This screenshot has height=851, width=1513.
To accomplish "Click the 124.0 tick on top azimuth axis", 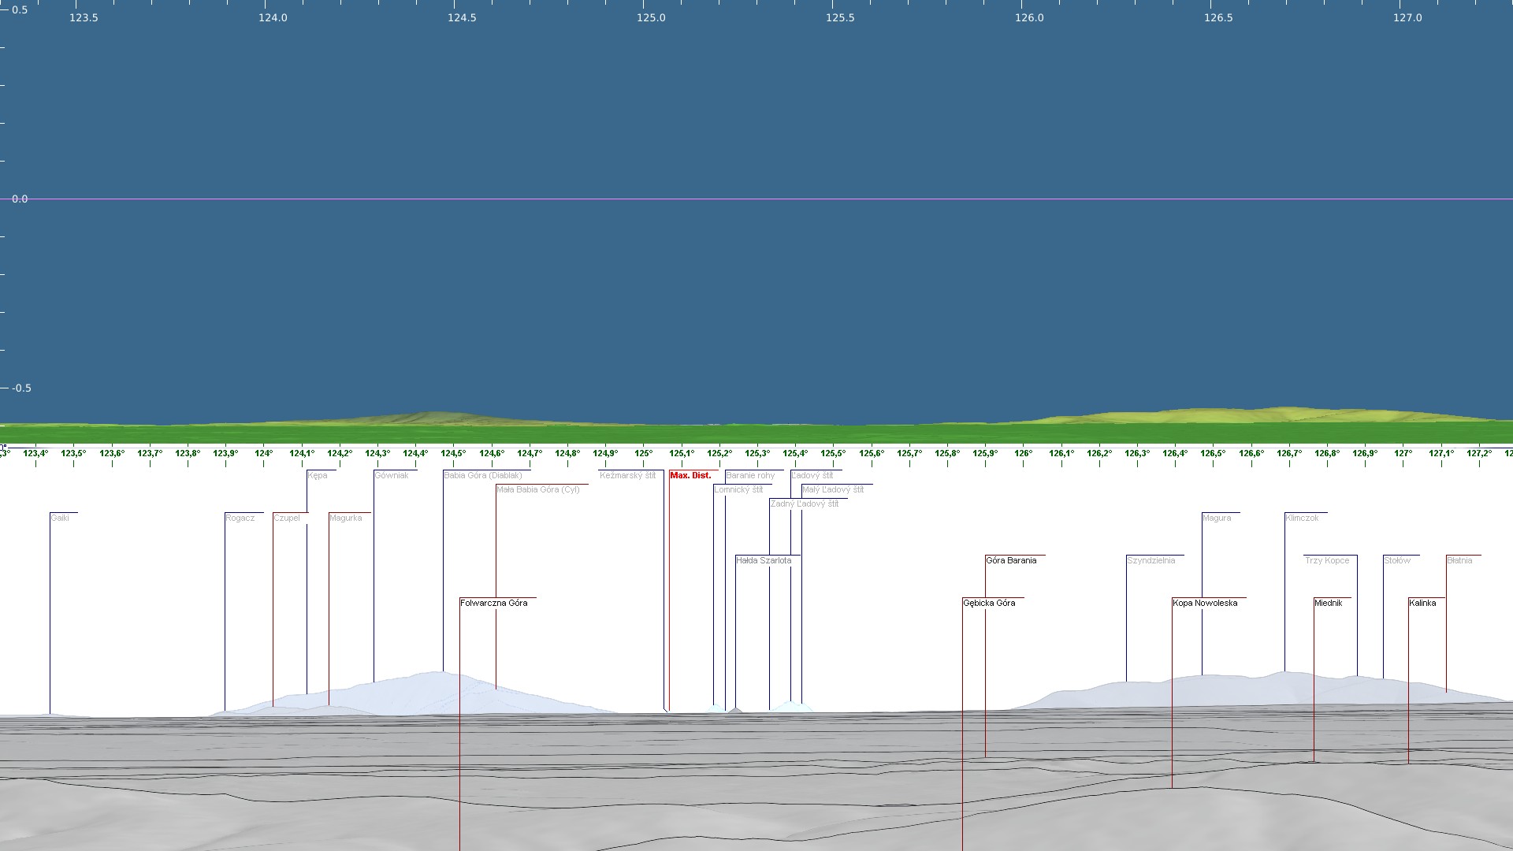I will tap(273, 17).
